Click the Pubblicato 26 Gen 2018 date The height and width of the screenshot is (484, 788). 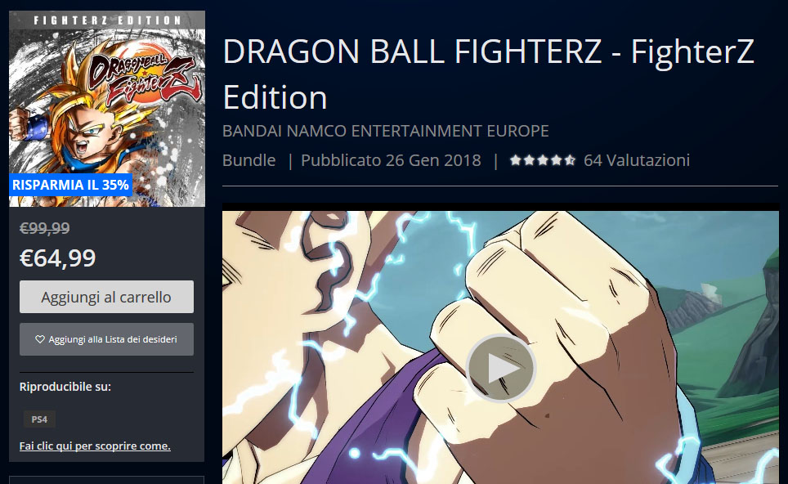point(391,160)
